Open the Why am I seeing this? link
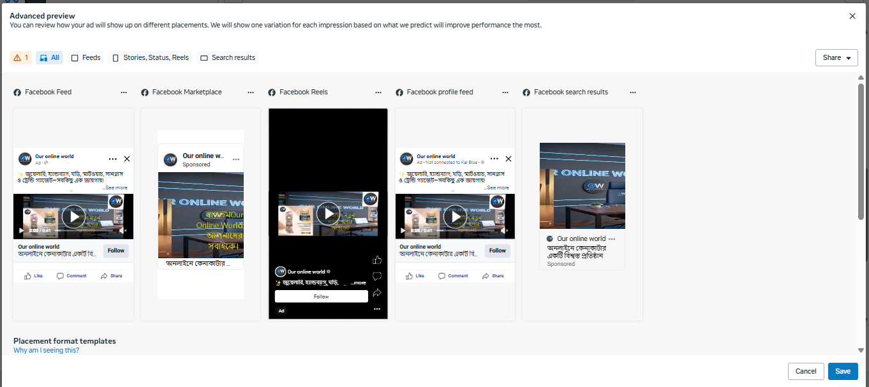 [47, 351]
